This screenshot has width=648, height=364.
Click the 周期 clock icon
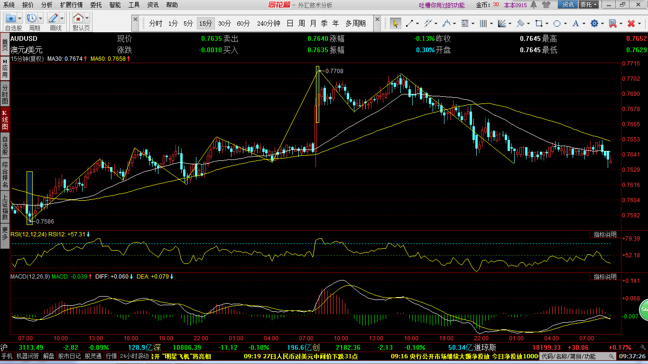click(32, 19)
